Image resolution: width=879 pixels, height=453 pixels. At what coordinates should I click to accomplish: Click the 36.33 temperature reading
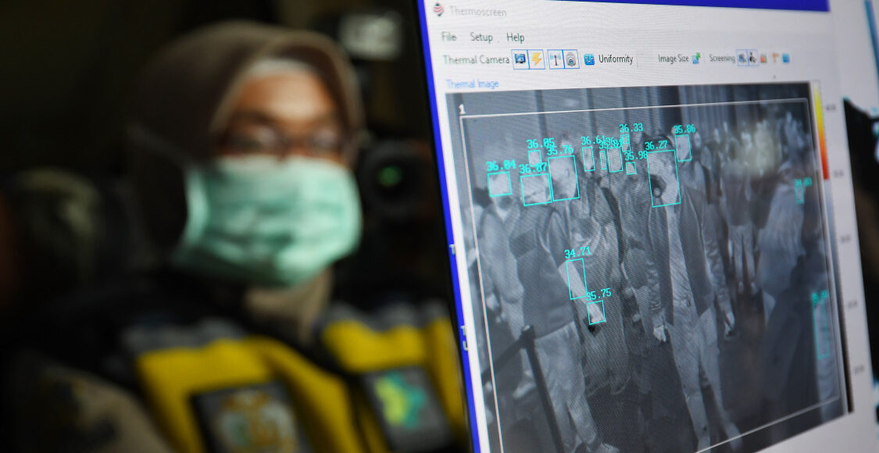(631, 128)
